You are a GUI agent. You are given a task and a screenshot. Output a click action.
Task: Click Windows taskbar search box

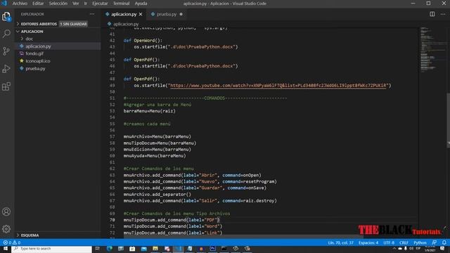click(51, 249)
